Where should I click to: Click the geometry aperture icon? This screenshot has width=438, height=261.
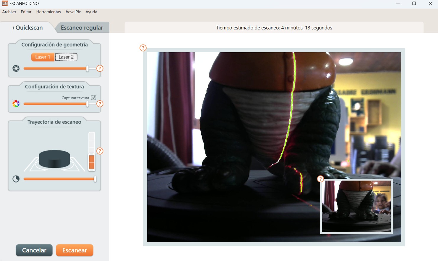[16, 68]
